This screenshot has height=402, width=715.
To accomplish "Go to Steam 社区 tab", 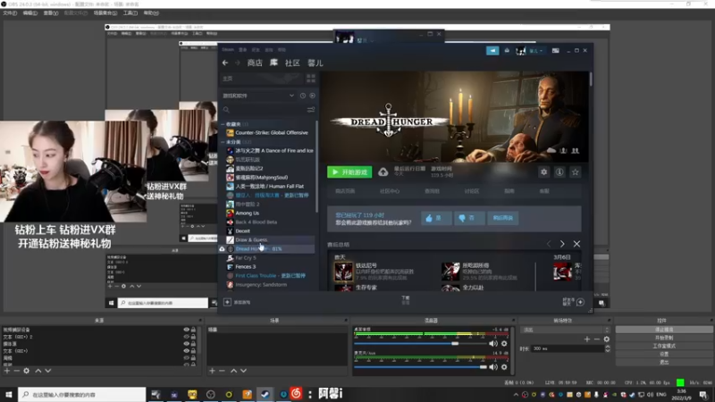I will (292, 63).
